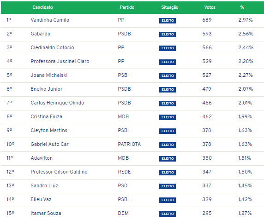Open Cledinaldo Cotocio's row
This screenshot has width=264, height=220.
click(x=132, y=47)
